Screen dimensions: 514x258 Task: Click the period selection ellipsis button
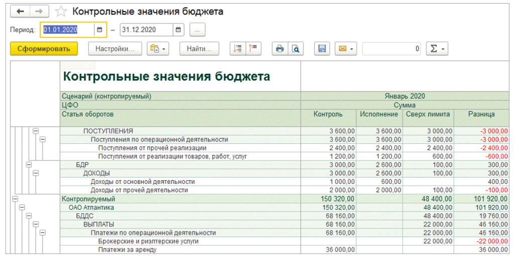(197, 30)
